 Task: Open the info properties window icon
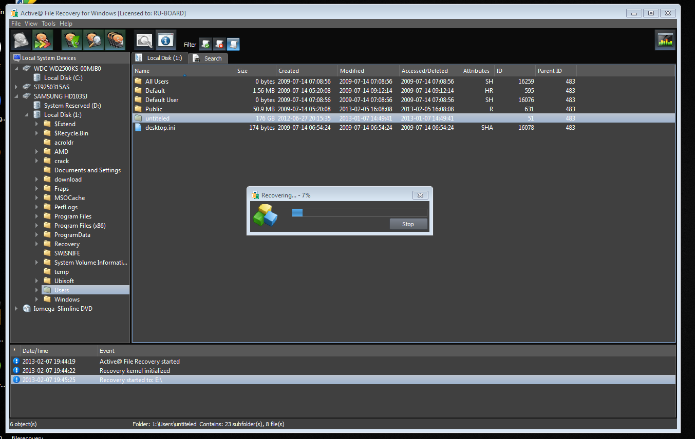point(166,40)
